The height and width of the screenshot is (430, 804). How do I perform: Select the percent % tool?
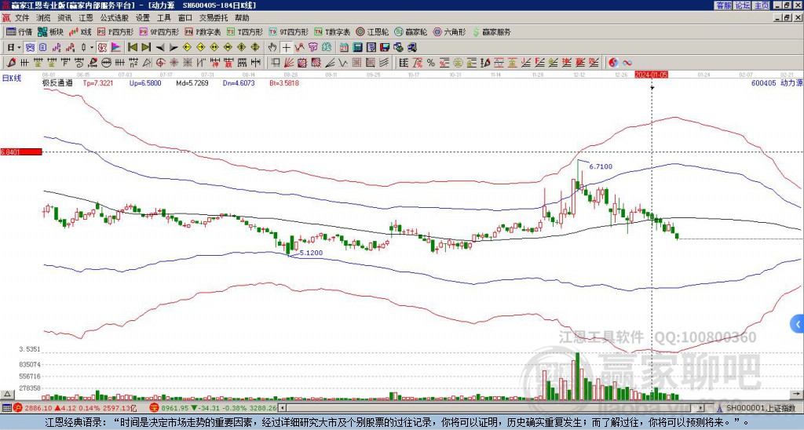pyautogui.click(x=431, y=63)
